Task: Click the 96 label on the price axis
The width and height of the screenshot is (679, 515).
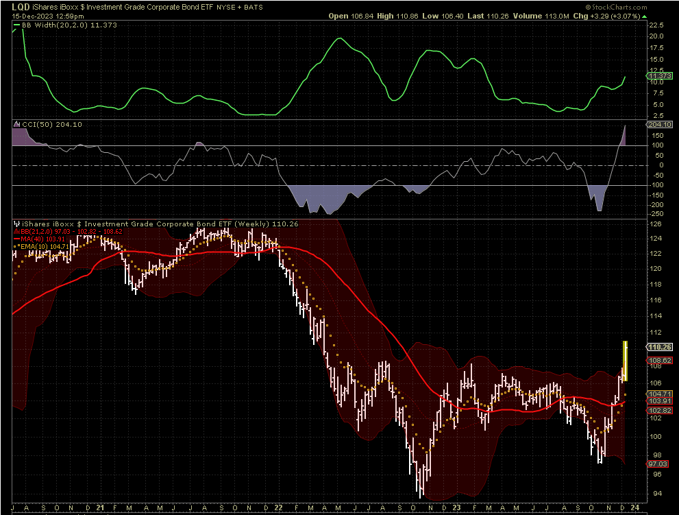Action: tap(657, 475)
